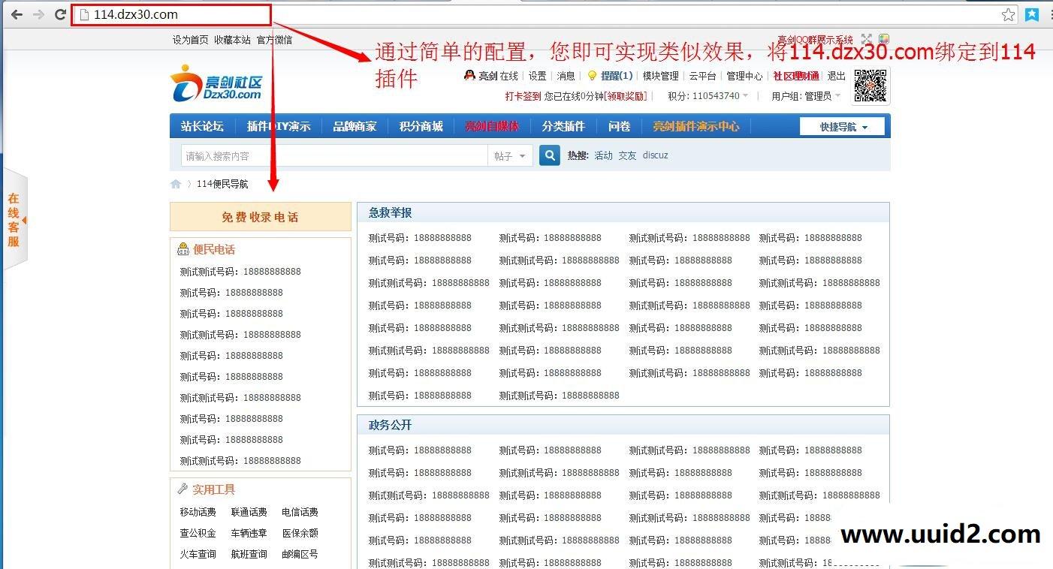Viewport: 1053px width, 569px height.
Task: Click the QR code image at top right
Action: [x=870, y=86]
